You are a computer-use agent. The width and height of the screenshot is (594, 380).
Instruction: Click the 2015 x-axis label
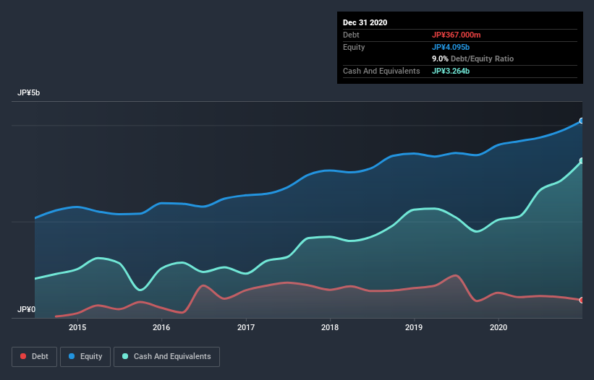tap(77, 327)
